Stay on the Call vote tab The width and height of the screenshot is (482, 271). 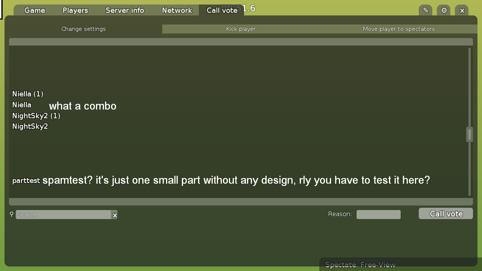pyautogui.click(x=222, y=10)
